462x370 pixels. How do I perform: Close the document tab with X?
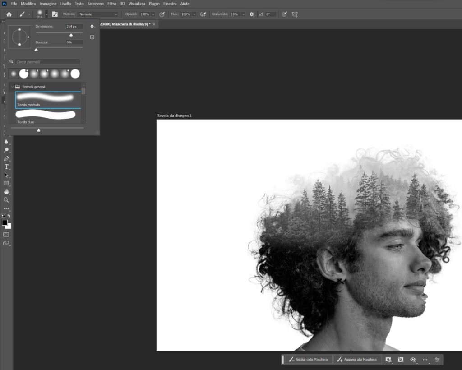pyautogui.click(x=154, y=24)
